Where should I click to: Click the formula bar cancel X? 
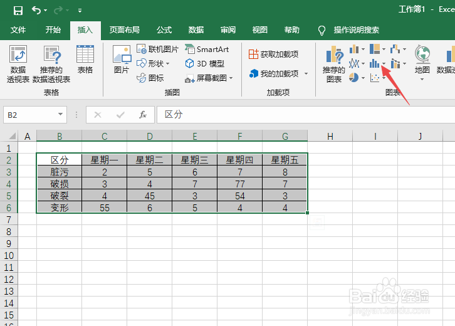pyautogui.click(x=98, y=115)
